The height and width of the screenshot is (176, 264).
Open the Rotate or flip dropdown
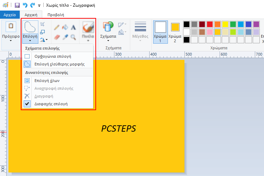pyautogui.click(x=44, y=40)
